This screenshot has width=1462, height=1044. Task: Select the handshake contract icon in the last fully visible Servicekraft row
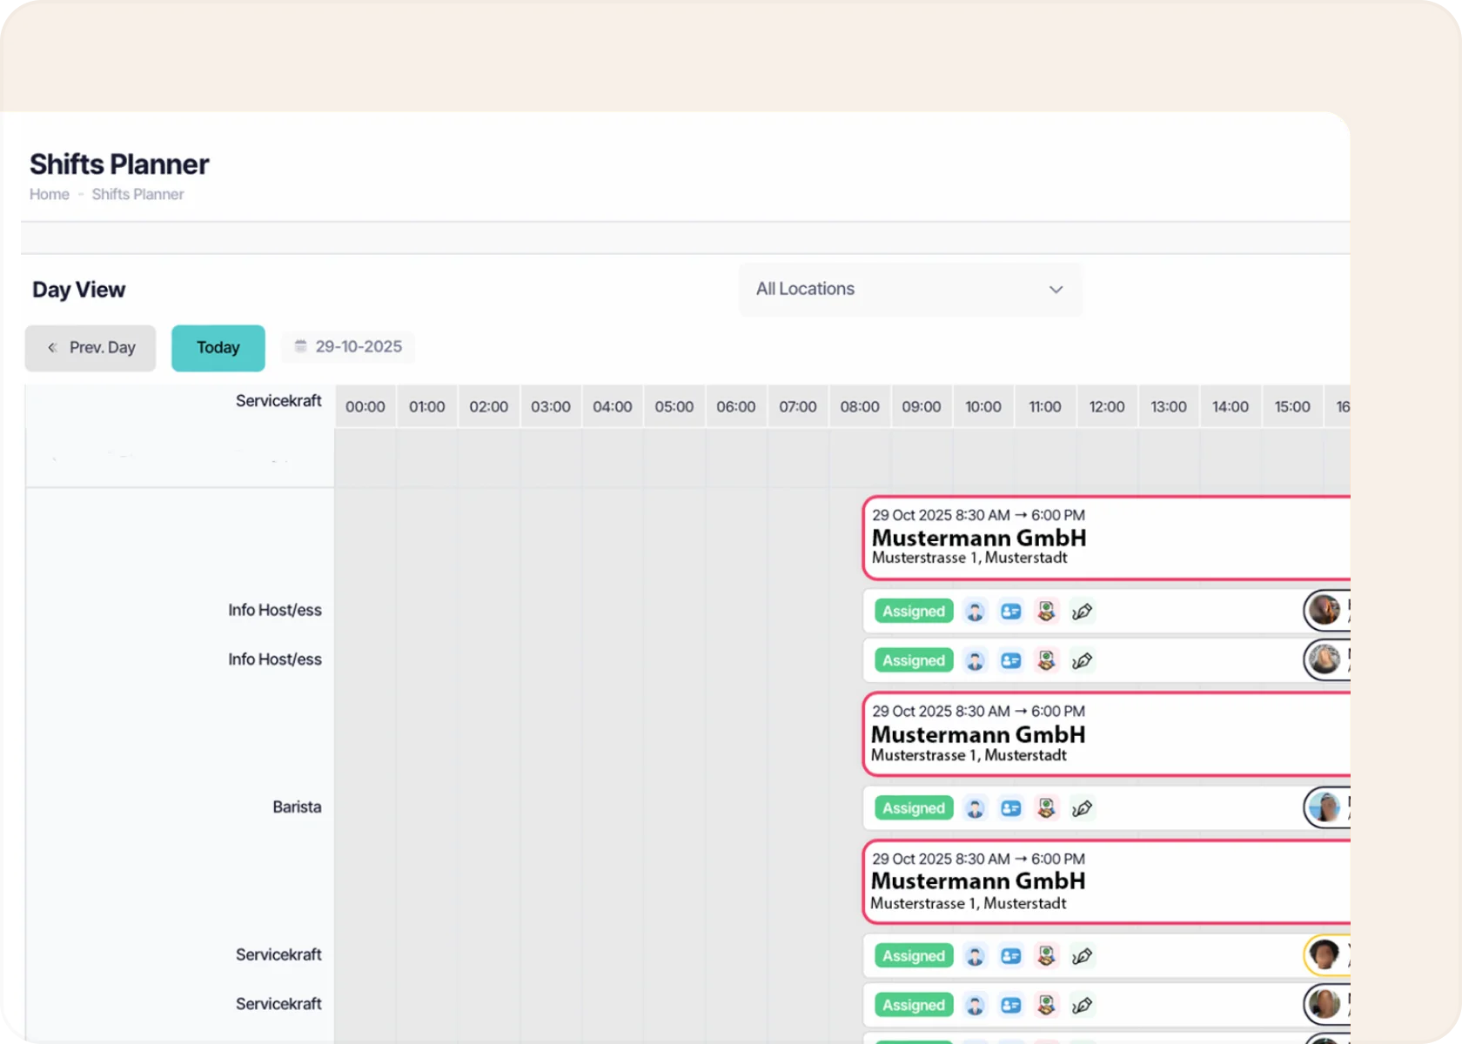pyautogui.click(x=1046, y=1005)
